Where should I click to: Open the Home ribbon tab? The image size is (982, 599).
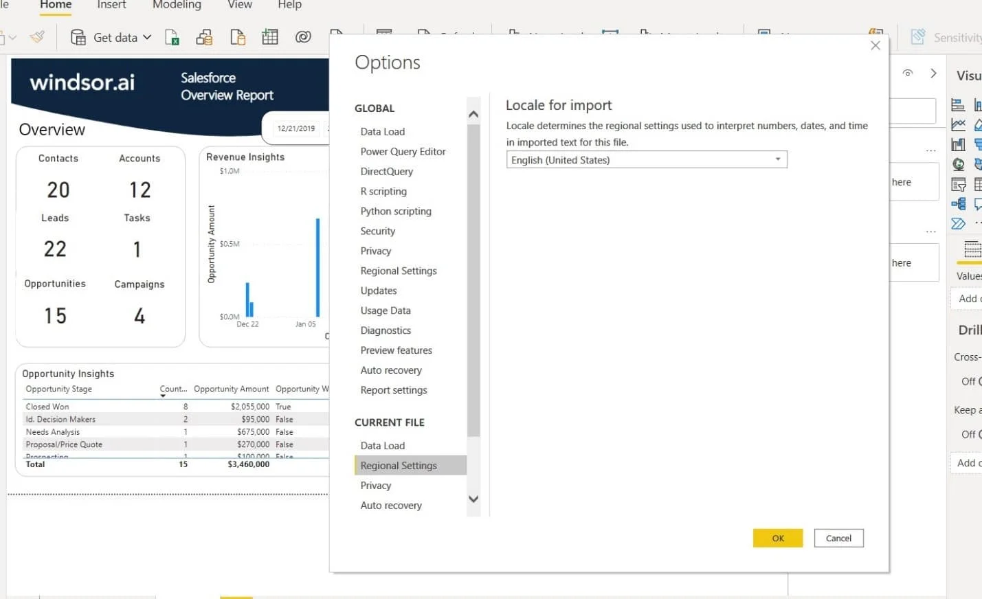[x=56, y=5]
